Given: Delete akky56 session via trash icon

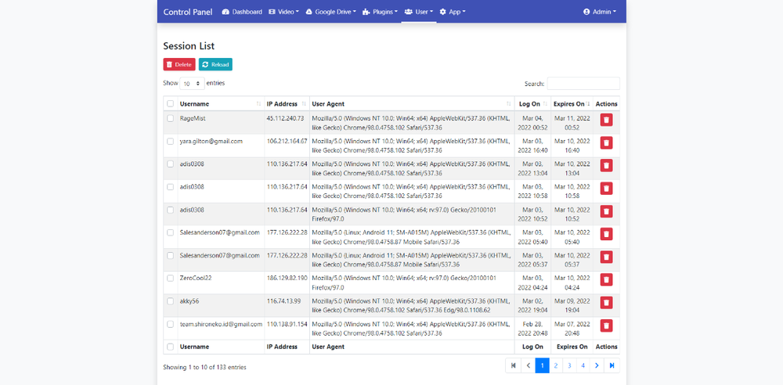Looking at the screenshot, I should 606,302.
